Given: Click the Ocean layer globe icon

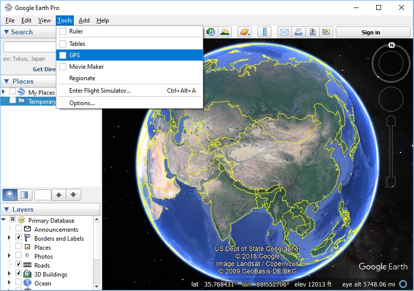Looking at the screenshot, I should [27, 283].
